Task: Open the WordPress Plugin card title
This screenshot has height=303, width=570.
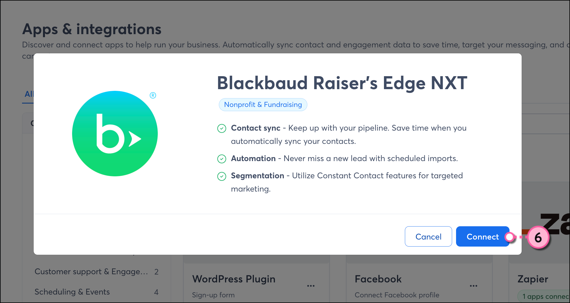Action: (234, 279)
